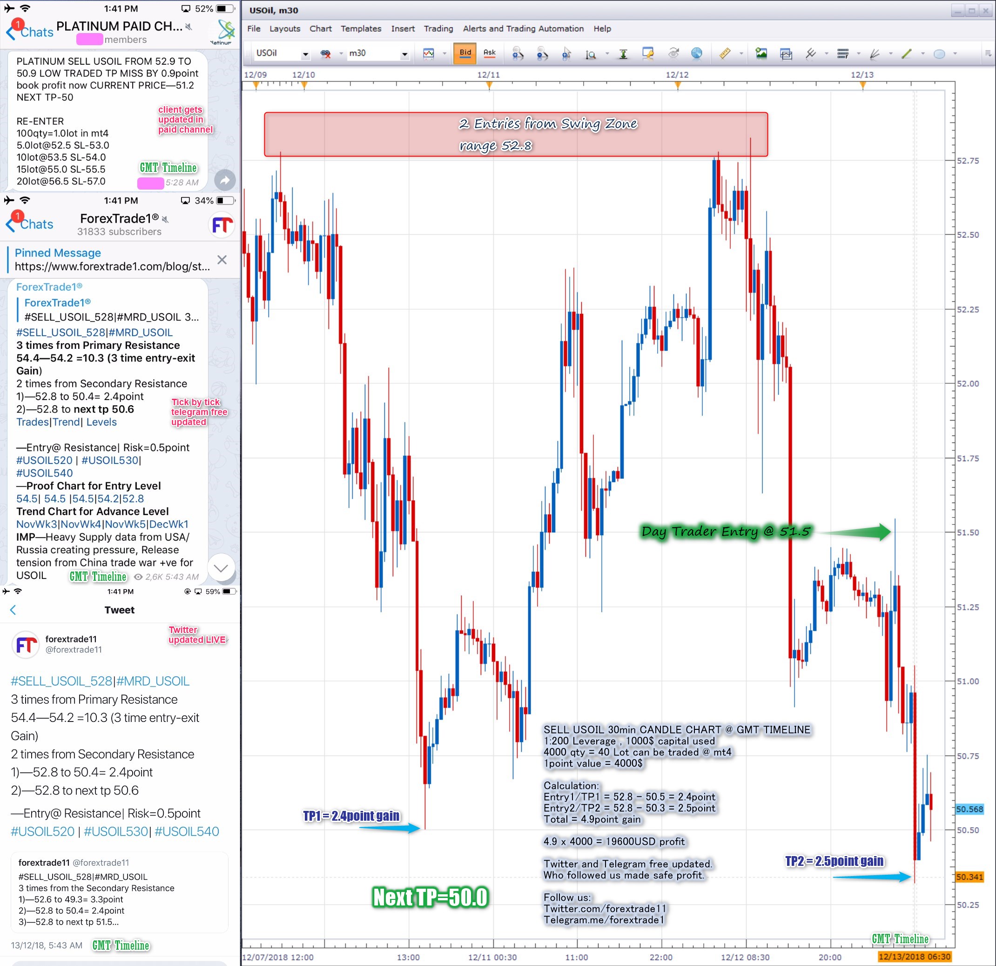Close the Pinned Message banner
The width and height of the screenshot is (996, 966).
[222, 260]
